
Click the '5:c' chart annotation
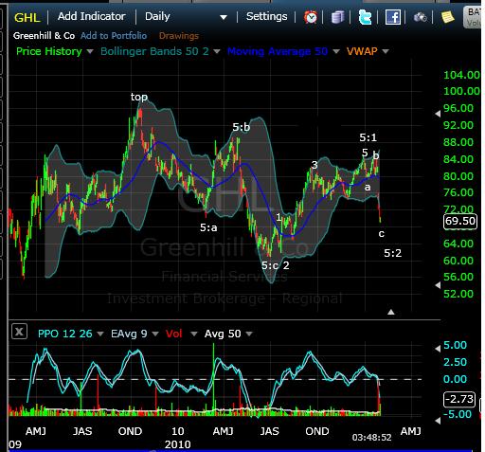coord(270,265)
